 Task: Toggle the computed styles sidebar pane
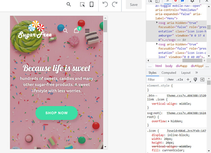pyautogui.click(x=202, y=80)
